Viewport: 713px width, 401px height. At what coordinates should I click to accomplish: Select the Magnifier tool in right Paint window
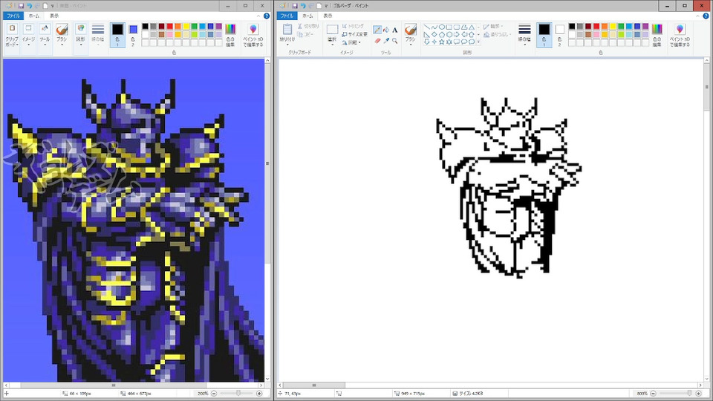pos(394,40)
